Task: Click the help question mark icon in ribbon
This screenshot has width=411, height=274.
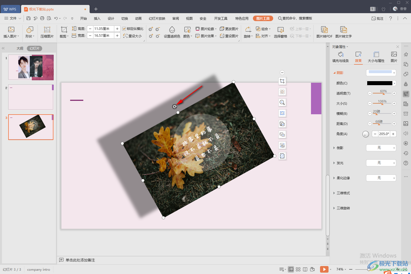Action: (x=390, y=18)
